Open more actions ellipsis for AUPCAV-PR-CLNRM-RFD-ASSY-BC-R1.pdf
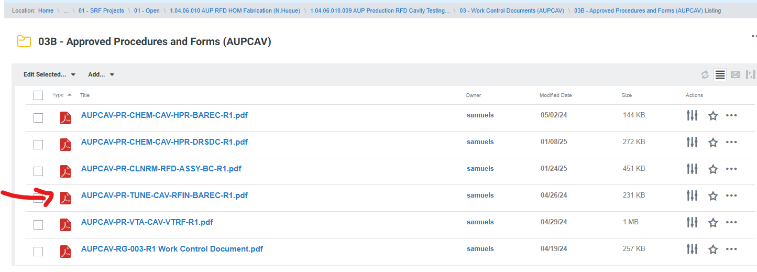This screenshot has width=757, height=272. point(731,169)
